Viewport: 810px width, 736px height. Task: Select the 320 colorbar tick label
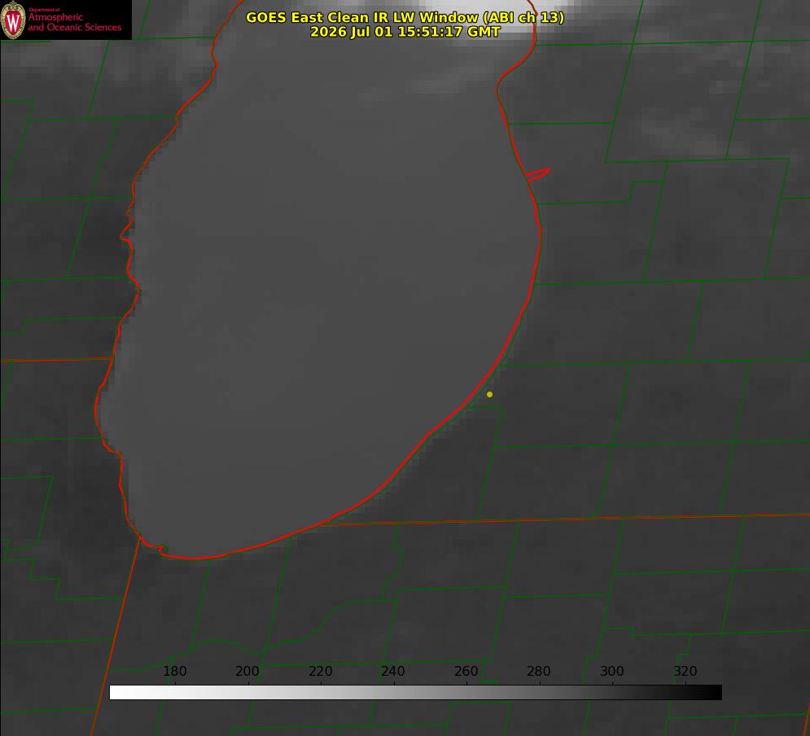[685, 671]
